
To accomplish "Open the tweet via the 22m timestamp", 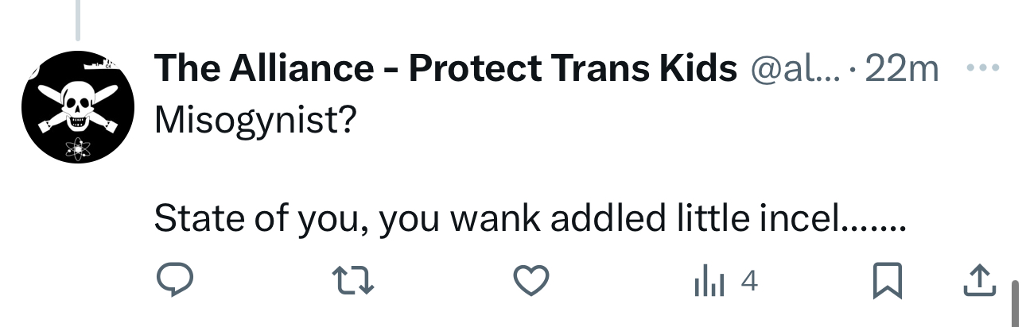I will [x=901, y=70].
